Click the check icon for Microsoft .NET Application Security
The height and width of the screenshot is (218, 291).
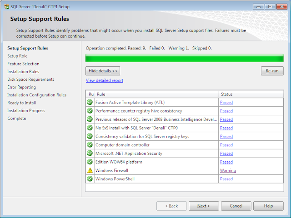(x=90, y=154)
